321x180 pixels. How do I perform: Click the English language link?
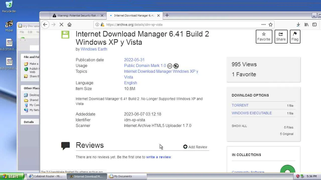click(130, 83)
